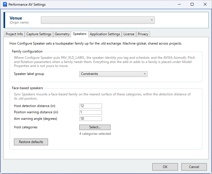Focus the Position warning distance field
The width and height of the screenshot is (212, 174).
point(91,112)
